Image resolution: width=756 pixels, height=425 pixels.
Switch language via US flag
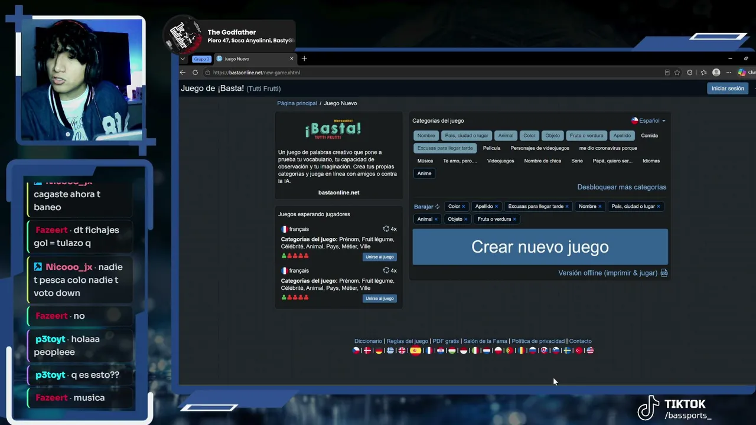(x=590, y=351)
